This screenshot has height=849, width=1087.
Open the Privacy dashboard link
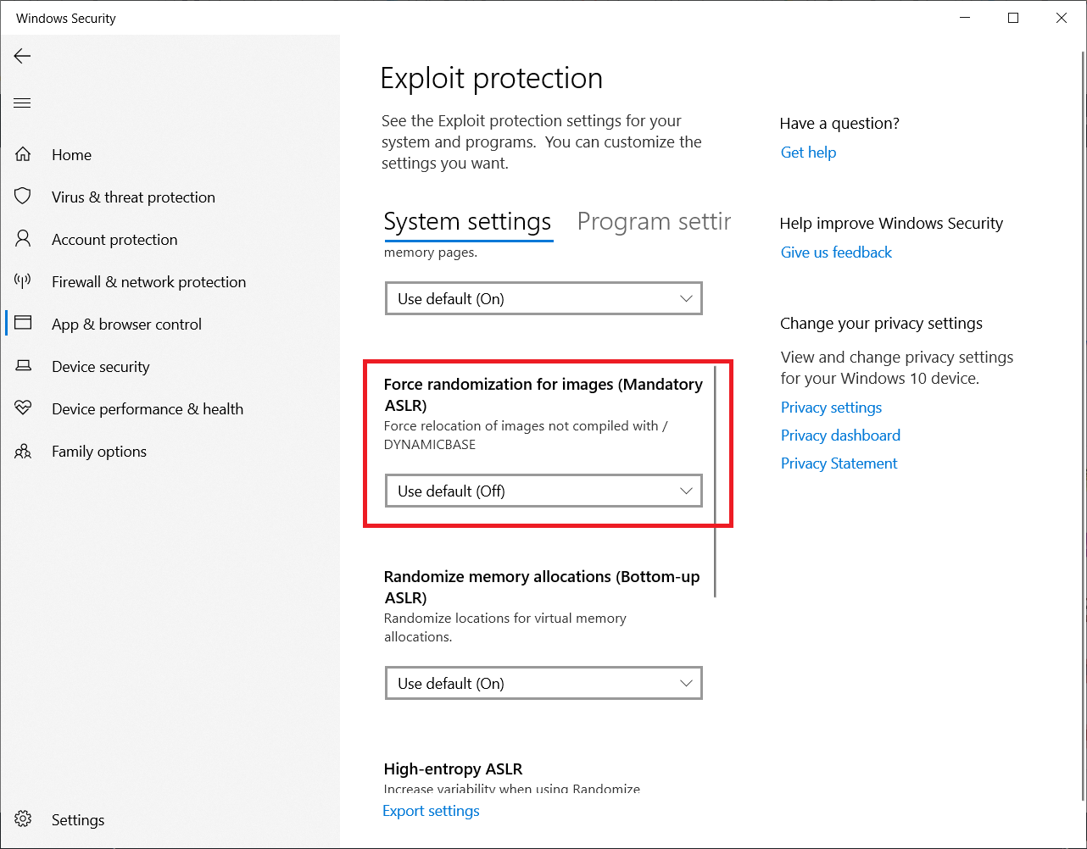pyautogui.click(x=840, y=436)
